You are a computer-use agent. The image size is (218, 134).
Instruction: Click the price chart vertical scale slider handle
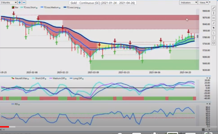[198, 36]
